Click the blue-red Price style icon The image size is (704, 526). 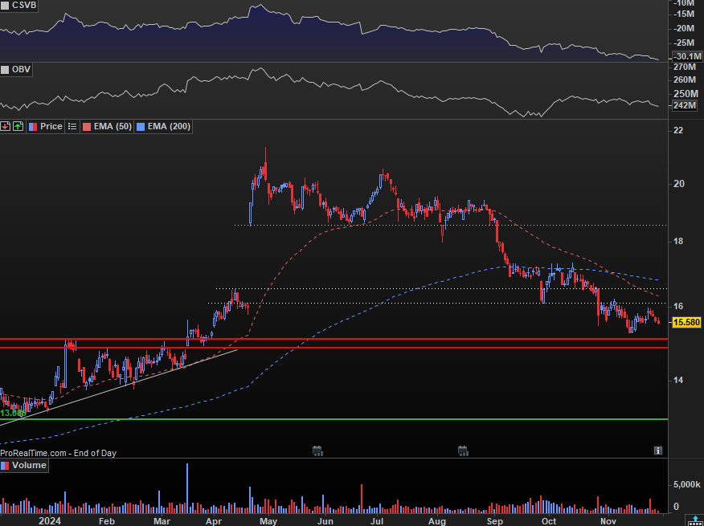pyautogui.click(x=33, y=127)
